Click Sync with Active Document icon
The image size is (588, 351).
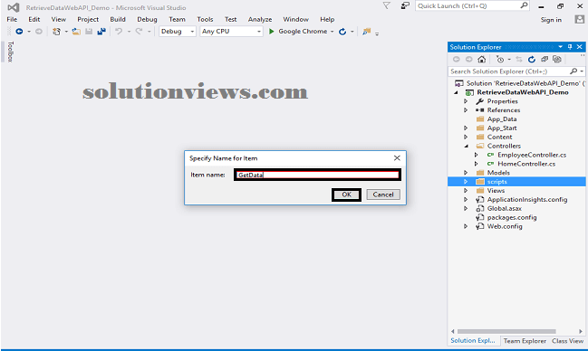[x=519, y=59]
